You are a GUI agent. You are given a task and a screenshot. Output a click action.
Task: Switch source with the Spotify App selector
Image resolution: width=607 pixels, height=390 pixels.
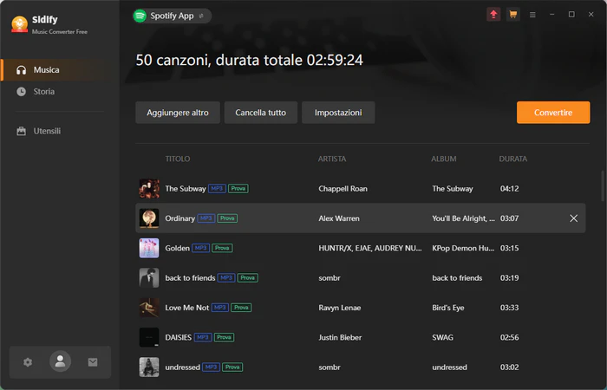click(173, 16)
